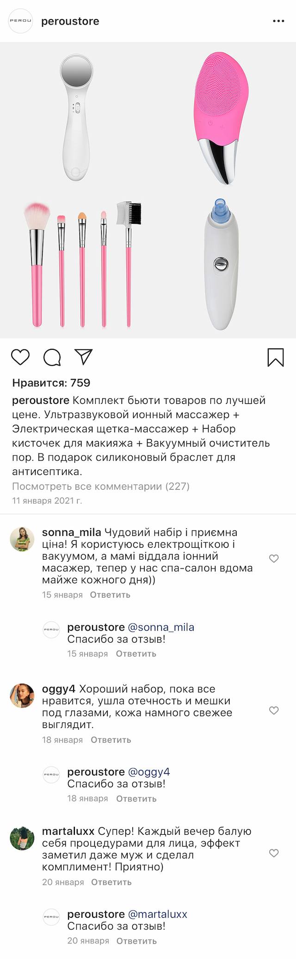Reply to sonna_mila's comment

110,595
